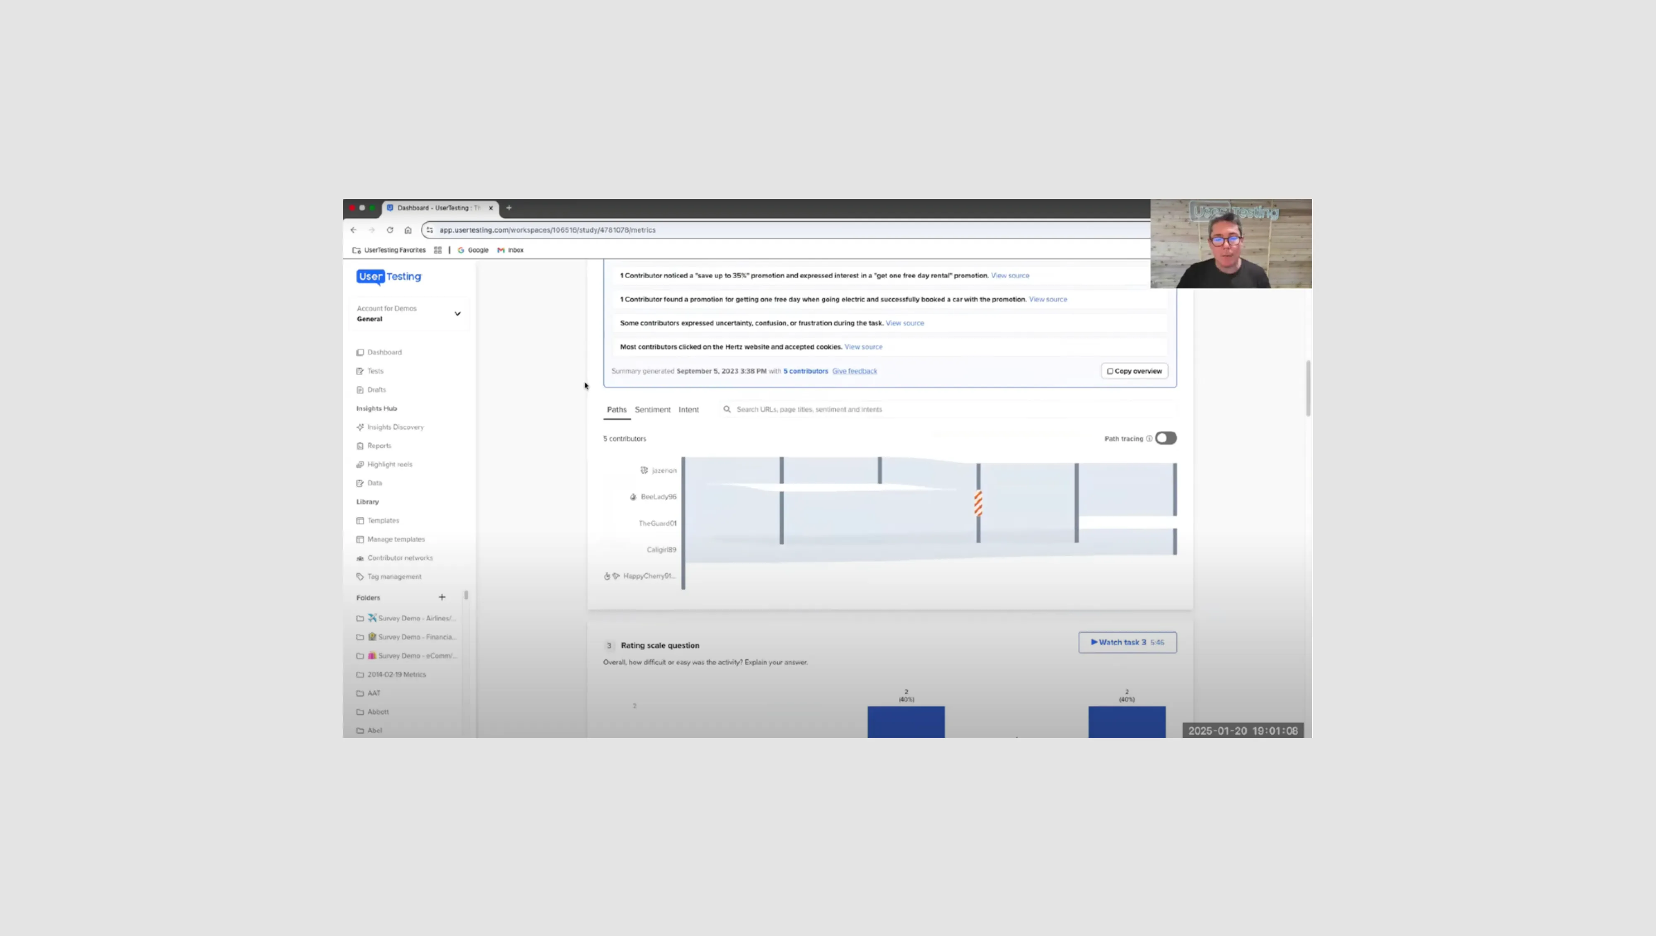Screen dimensions: 1656x936
Task: Select the Intent tab
Action: coord(688,409)
